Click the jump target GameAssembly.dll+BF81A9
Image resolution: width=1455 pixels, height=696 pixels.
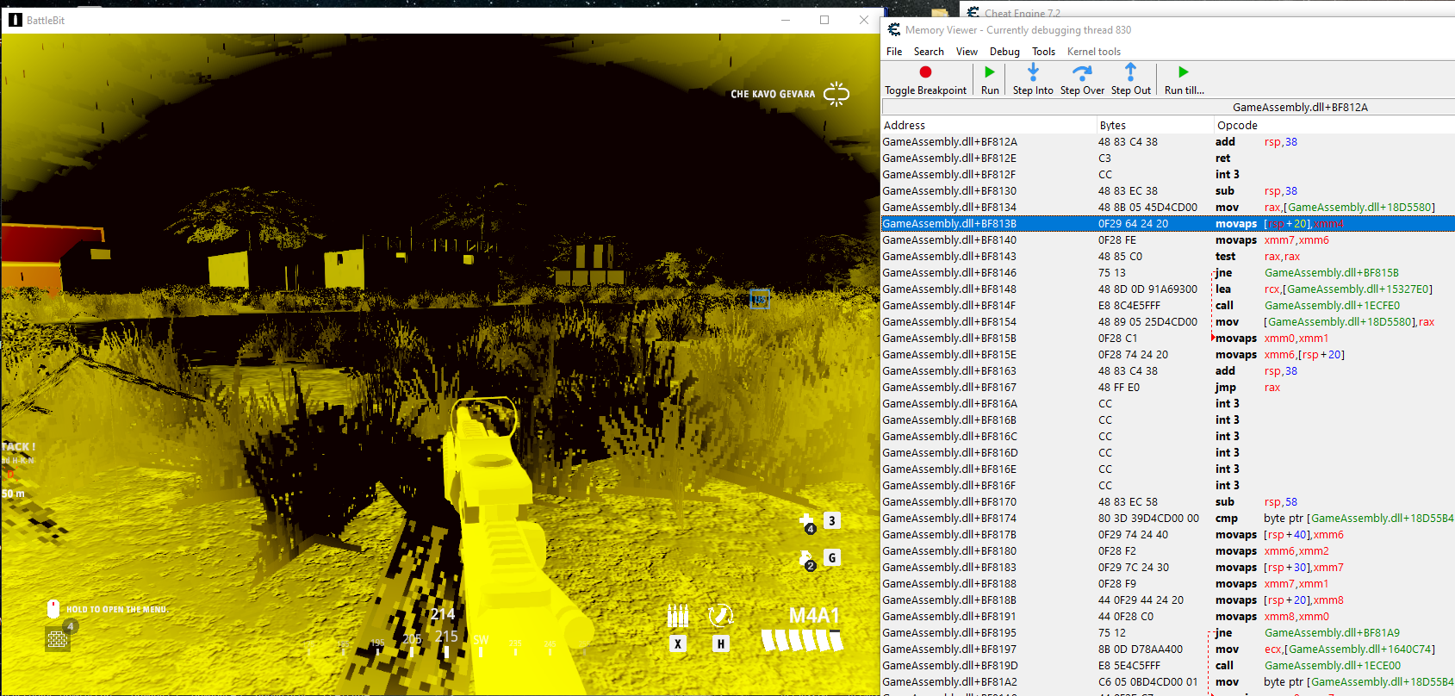pyautogui.click(x=1332, y=633)
